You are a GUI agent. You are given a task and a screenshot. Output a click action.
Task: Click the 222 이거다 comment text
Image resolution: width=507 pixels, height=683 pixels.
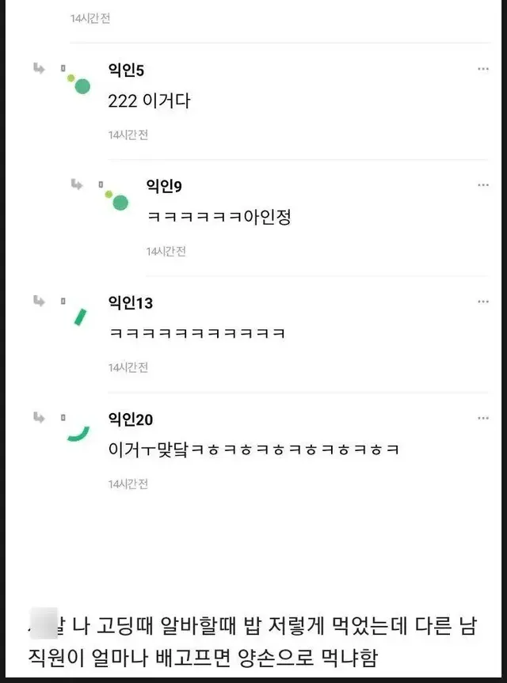149,101
